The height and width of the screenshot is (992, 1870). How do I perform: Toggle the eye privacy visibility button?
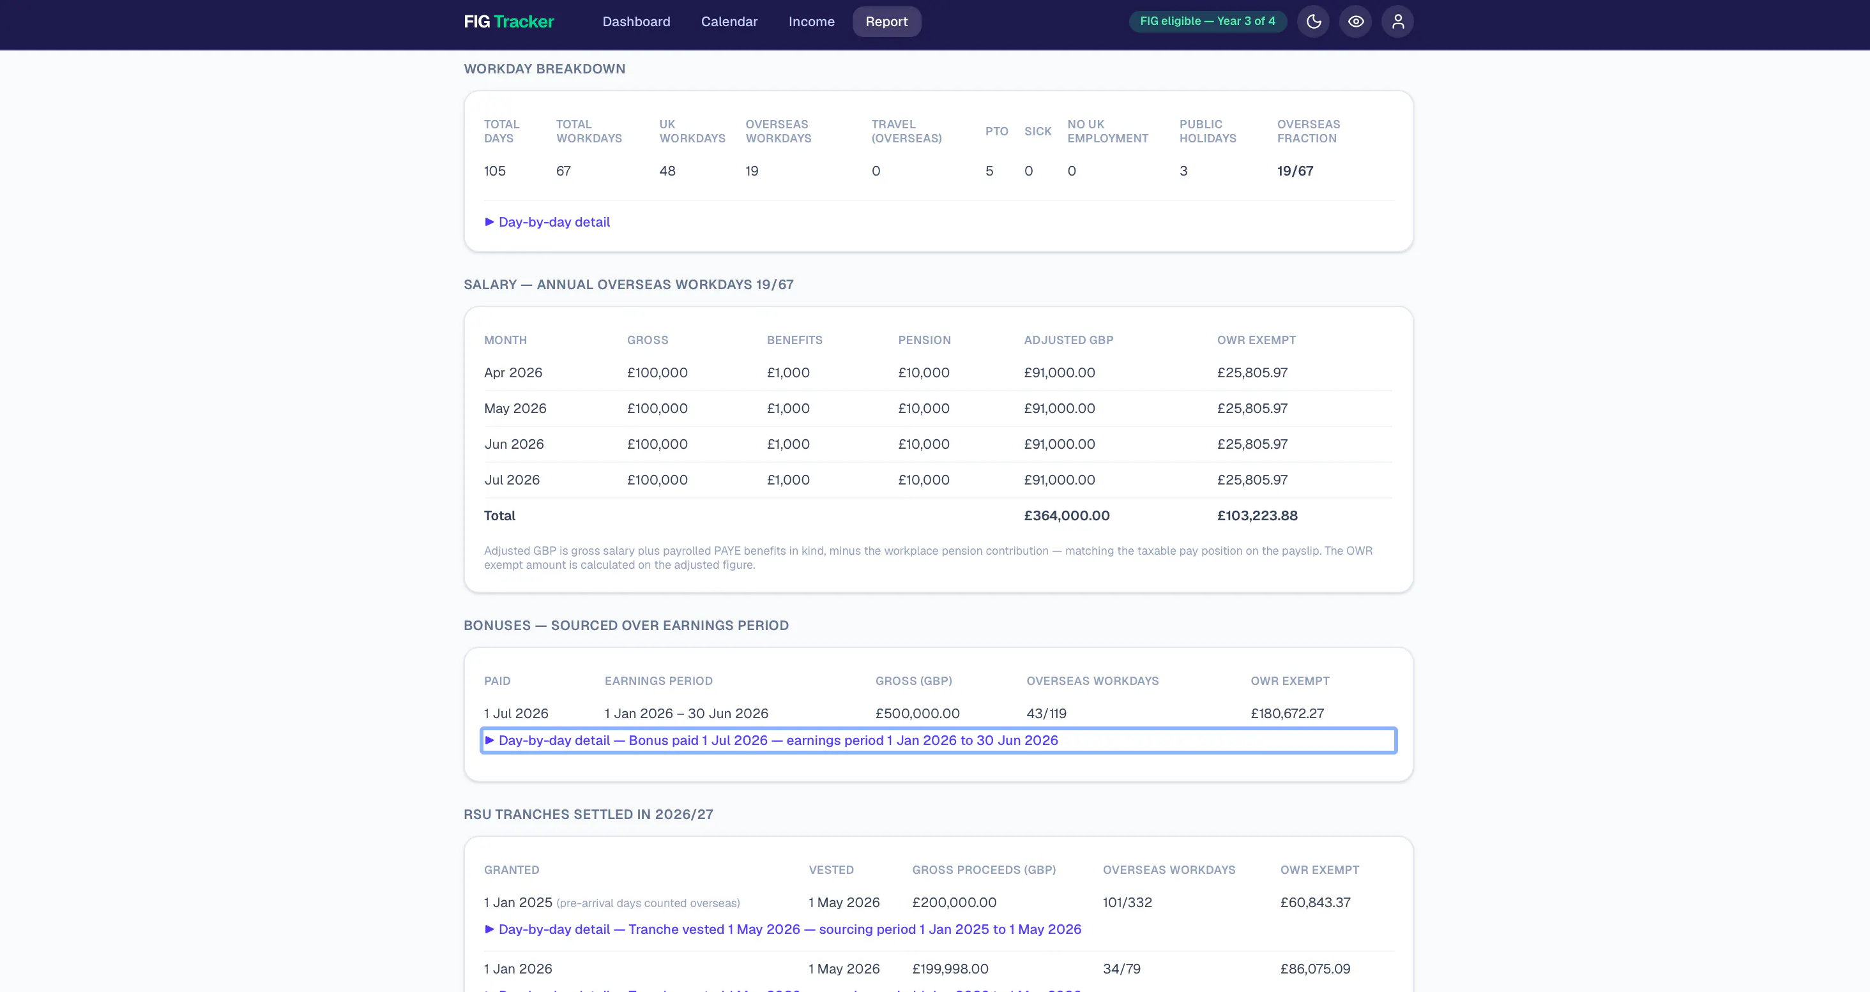tap(1355, 22)
